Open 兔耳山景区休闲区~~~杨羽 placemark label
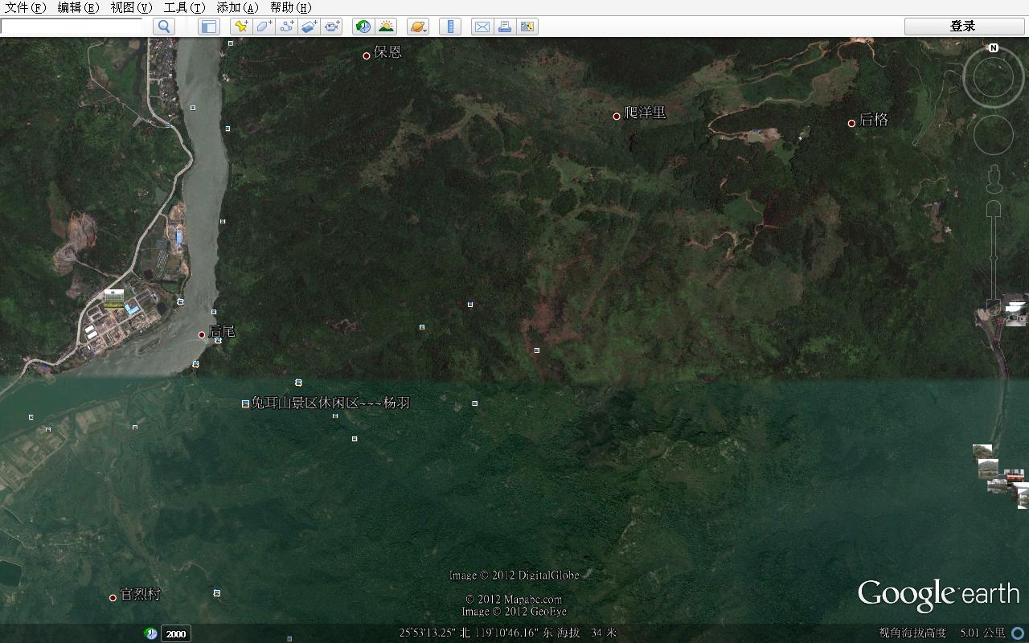Screen dimensions: 1029x643 [x=330, y=403]
